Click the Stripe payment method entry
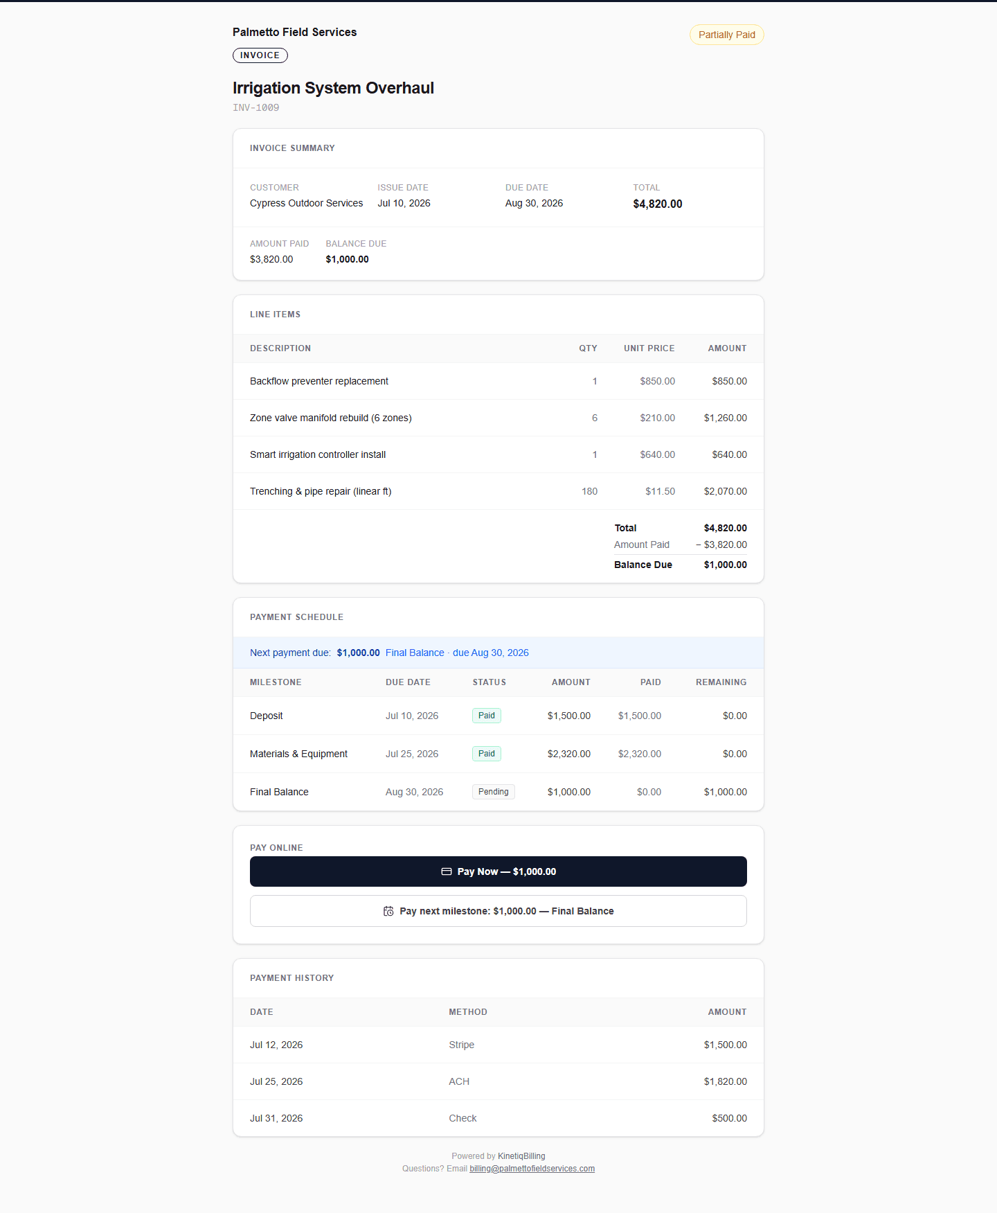997x1213 pixels. click(x=461, y=1045)
